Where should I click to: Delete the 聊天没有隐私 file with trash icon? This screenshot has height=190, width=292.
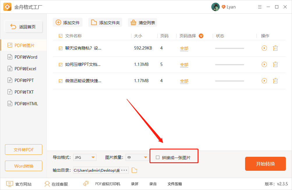[275, 48]
